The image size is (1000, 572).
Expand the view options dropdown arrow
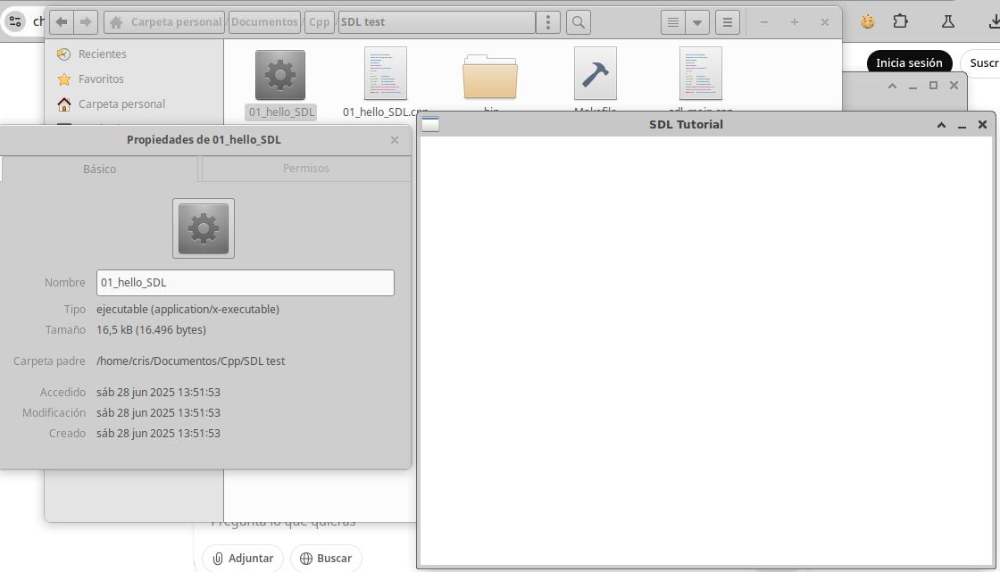pyautogui.click(x=697, y=22)
